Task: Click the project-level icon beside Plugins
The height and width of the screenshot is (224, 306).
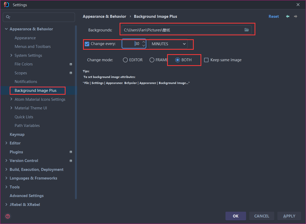Action: (x=71, y=152)
